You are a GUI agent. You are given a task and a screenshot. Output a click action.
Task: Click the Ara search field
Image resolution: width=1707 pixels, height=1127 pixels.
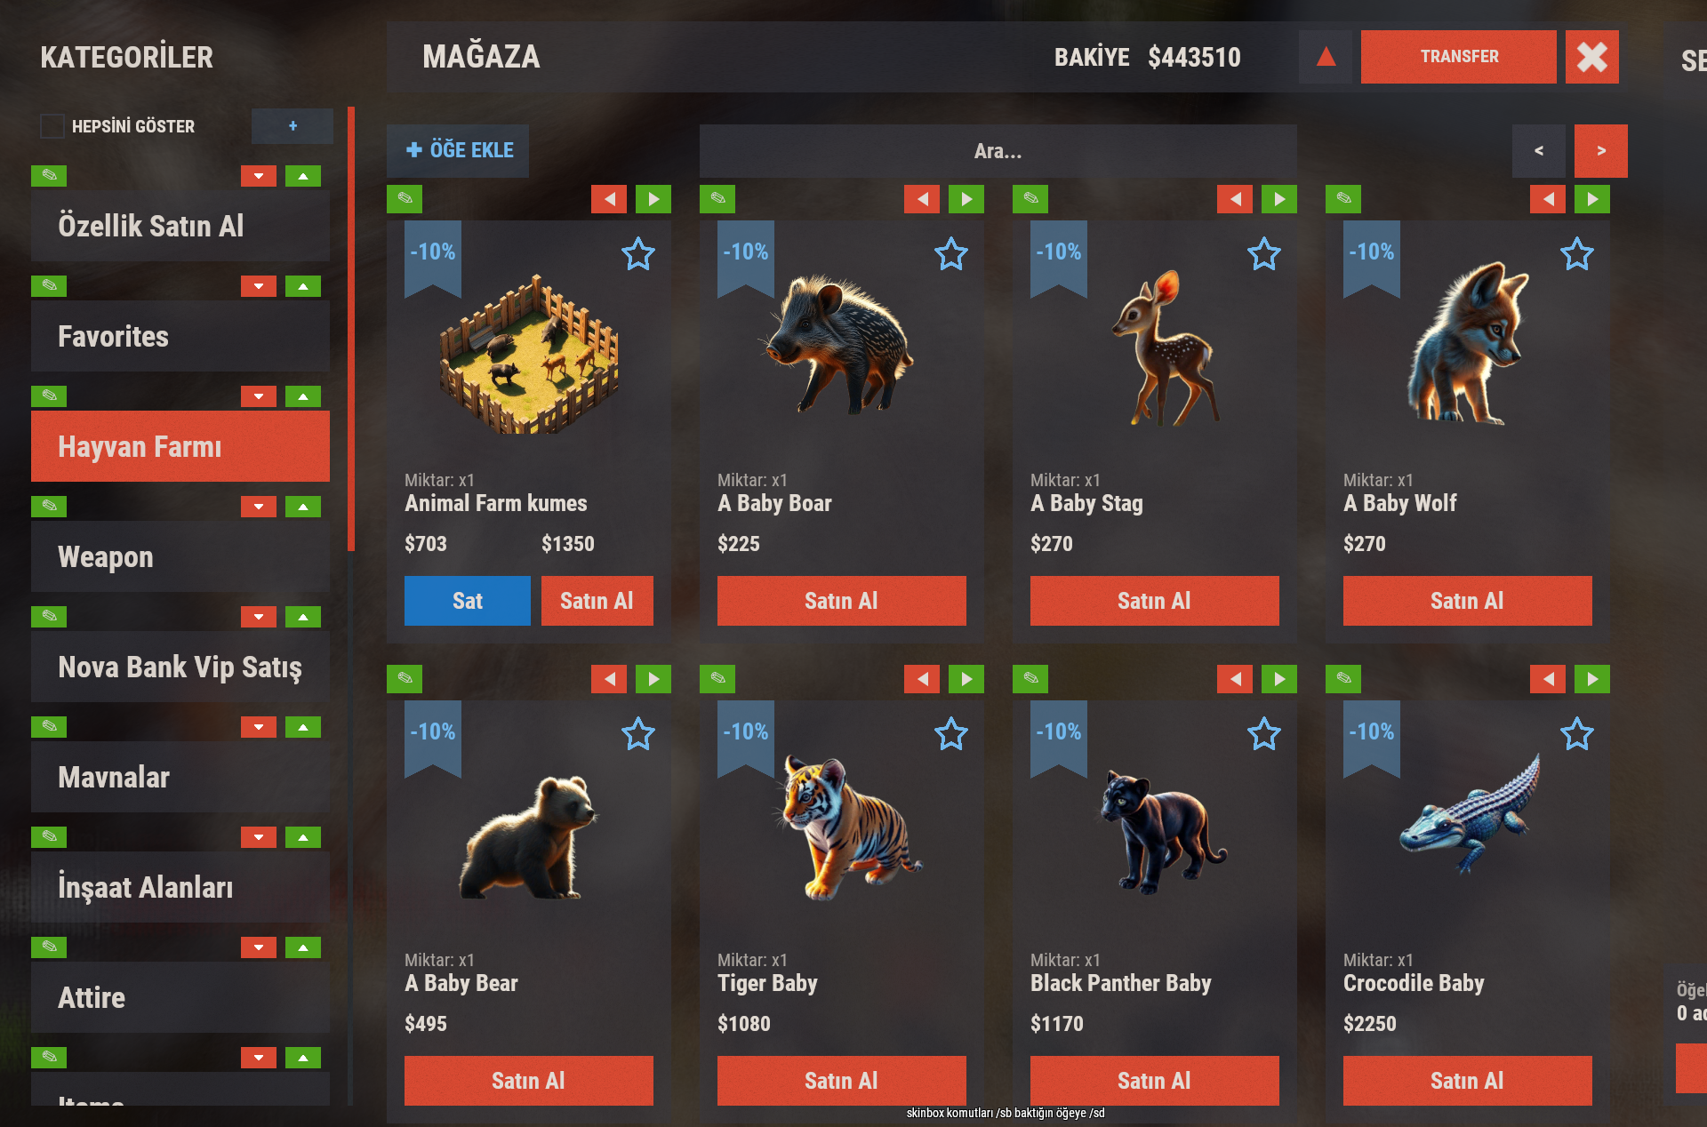(998, 151)
